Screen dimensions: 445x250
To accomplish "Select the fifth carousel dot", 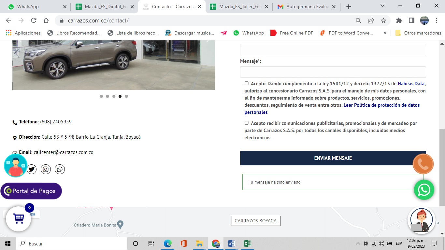I will click(126, 96).
